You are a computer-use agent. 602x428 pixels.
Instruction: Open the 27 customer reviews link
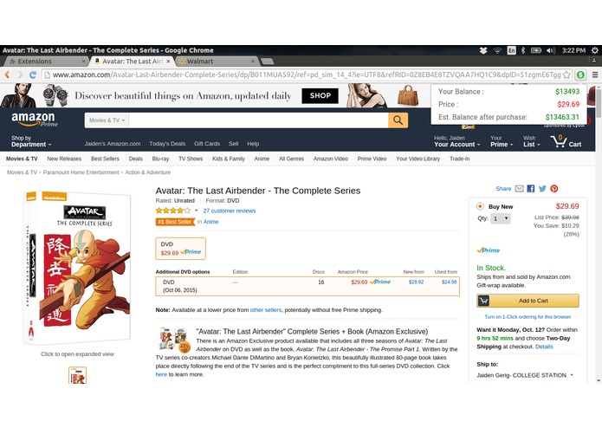pos(230,211)
